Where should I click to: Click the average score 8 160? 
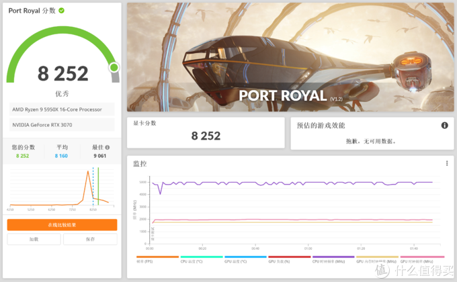tap(61, 156)
